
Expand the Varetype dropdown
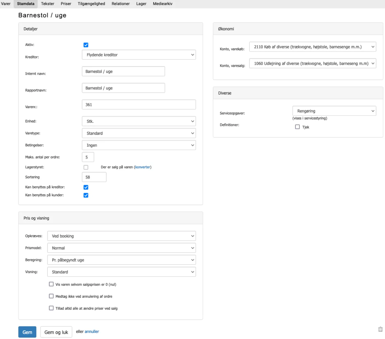[x=139, y=133]
